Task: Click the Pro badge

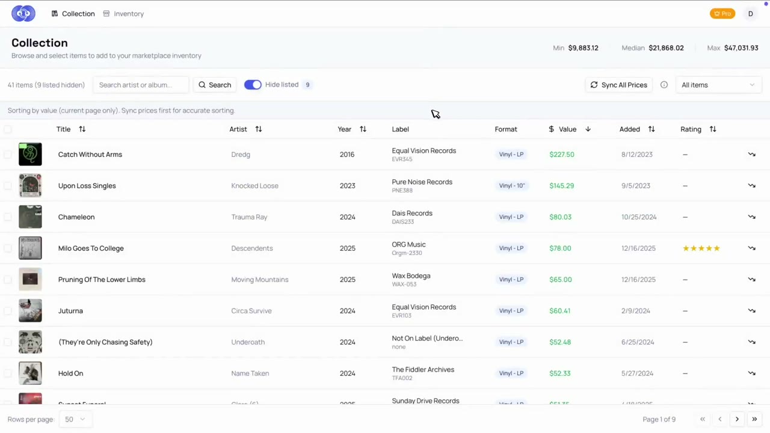Action: pos(722,13)
